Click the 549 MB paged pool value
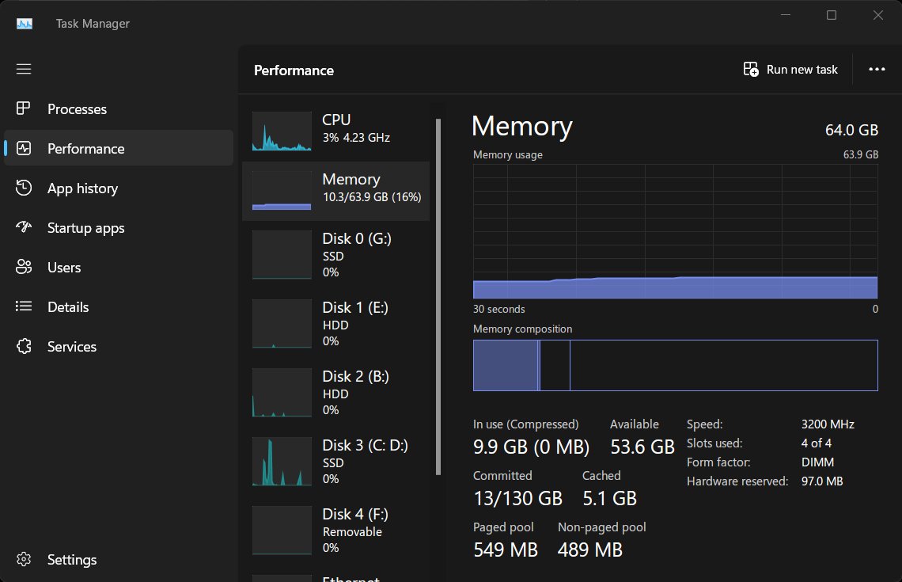This screenshot has height=582, width=902. (506, 550)
